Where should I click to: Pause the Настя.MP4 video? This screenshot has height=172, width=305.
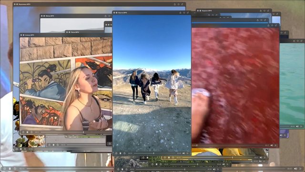(x=121, y=153)
